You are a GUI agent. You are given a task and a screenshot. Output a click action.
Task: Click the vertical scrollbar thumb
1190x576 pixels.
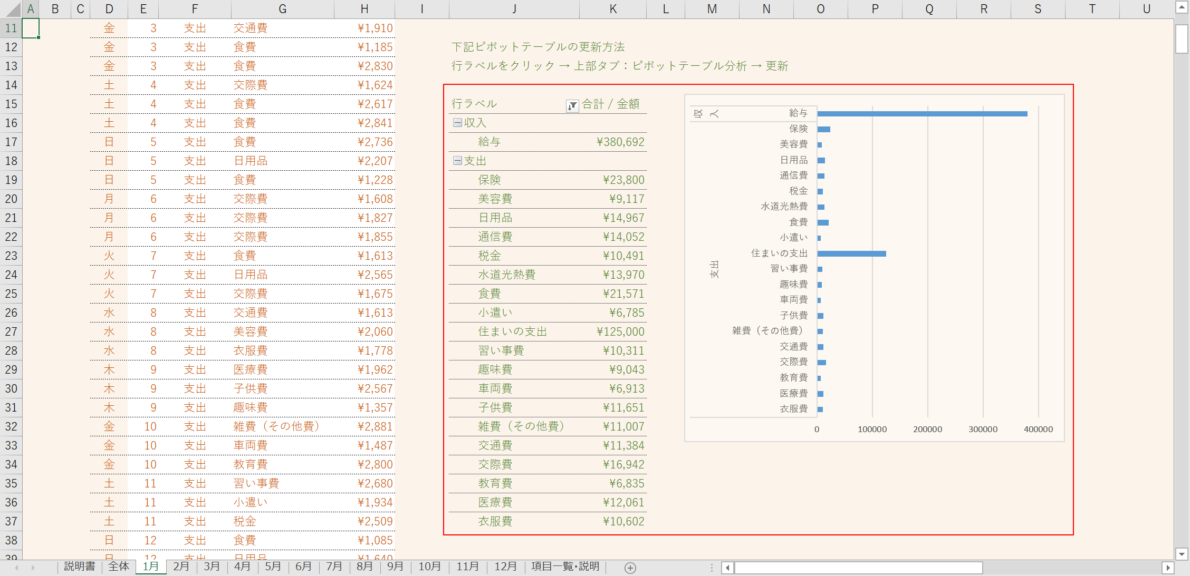point(1182,39)
